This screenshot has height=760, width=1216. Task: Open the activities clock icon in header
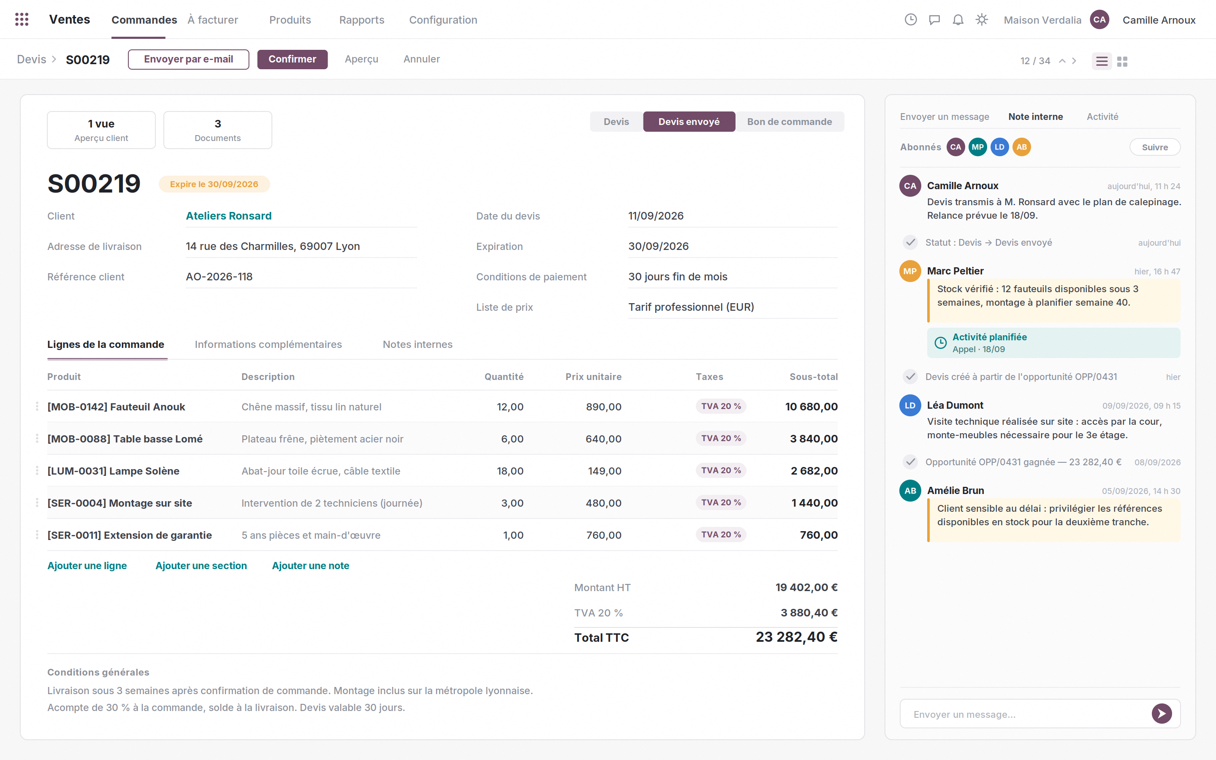pos(910,19)
